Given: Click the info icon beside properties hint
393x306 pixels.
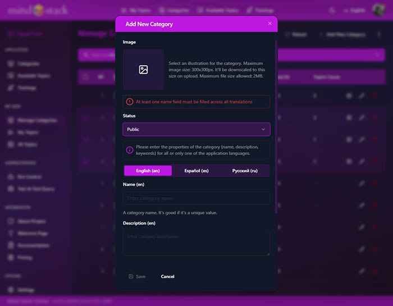Looking at the screenshot, I should coord(130,150).
